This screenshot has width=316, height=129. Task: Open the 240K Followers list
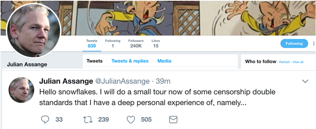pos(136,43)
